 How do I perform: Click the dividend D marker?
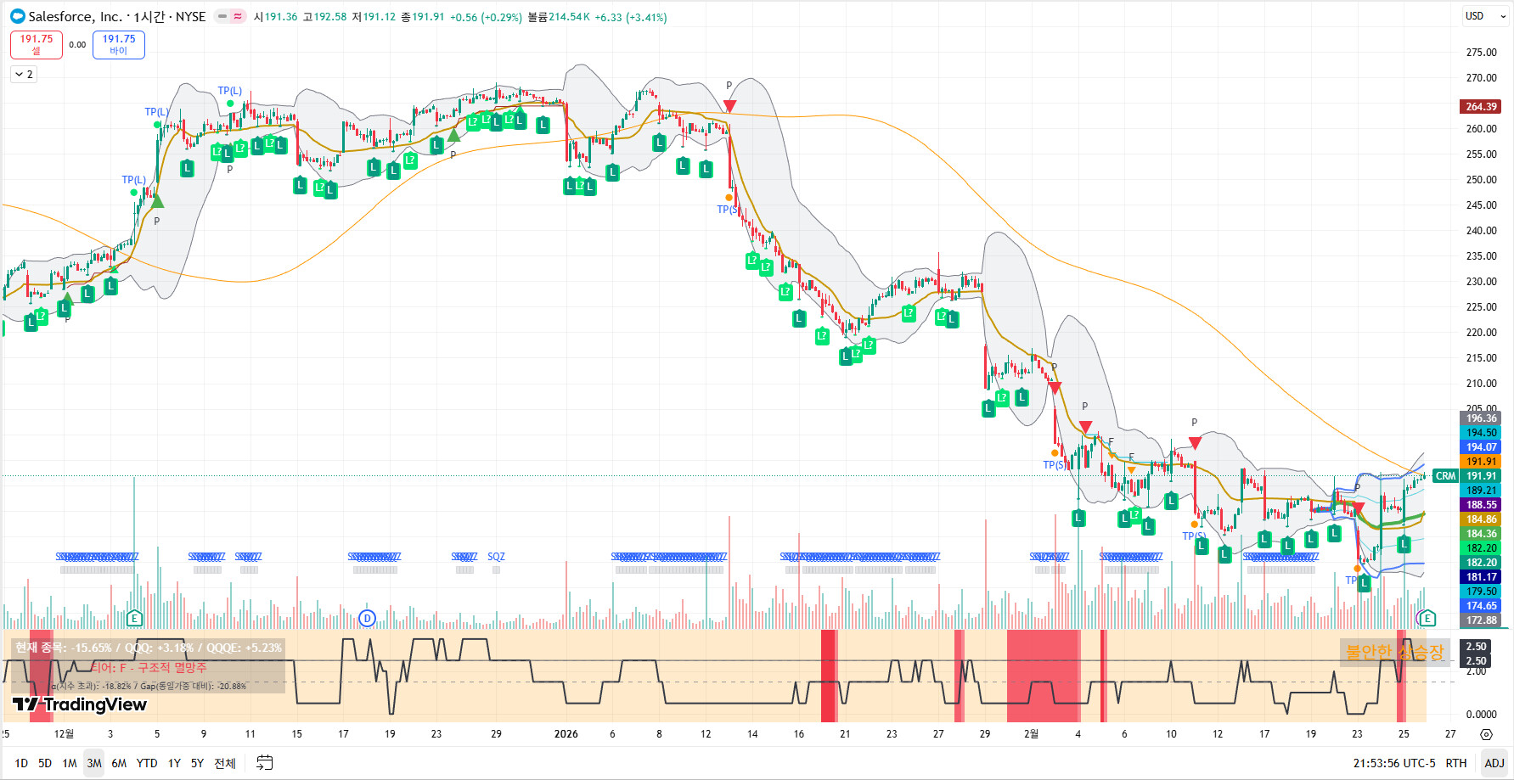tap(367, 618)
